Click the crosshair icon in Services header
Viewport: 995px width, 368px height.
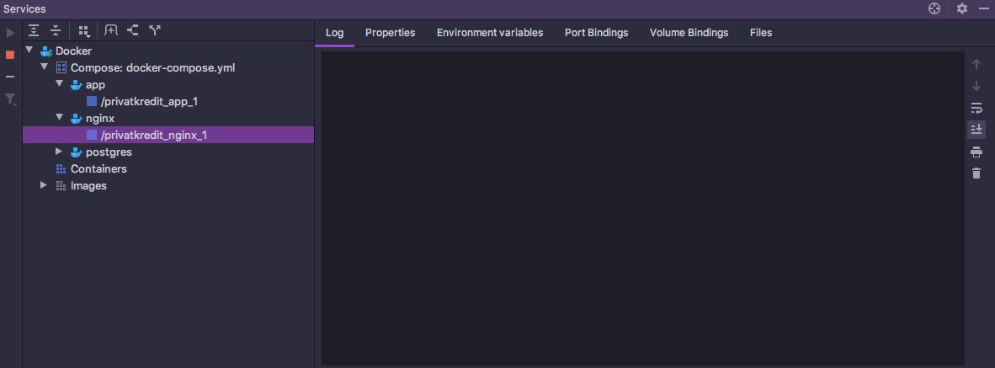934,9
